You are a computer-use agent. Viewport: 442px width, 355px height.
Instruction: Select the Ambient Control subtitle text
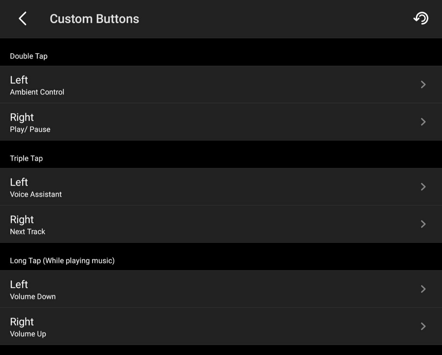[37, 92]
